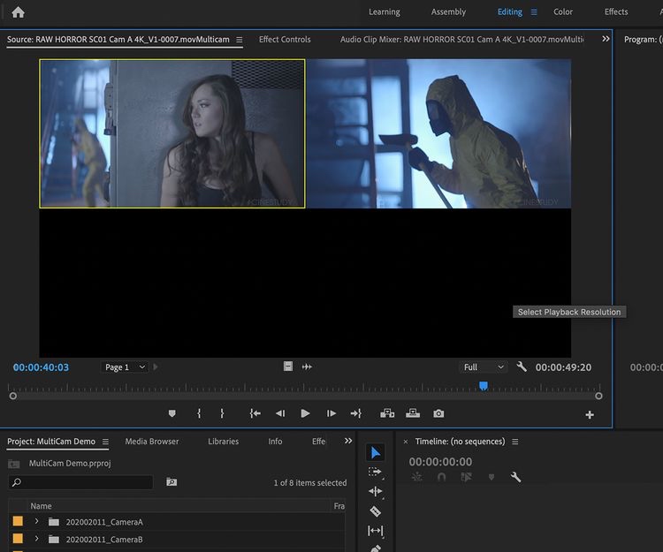Open the Full playback resolution dropdown
This screenshot has height=552, width=663.
point(484,367)
